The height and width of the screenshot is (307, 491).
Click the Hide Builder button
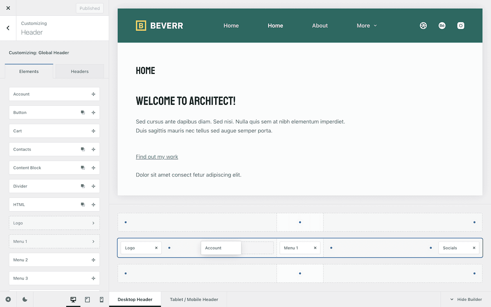(466, 300)
